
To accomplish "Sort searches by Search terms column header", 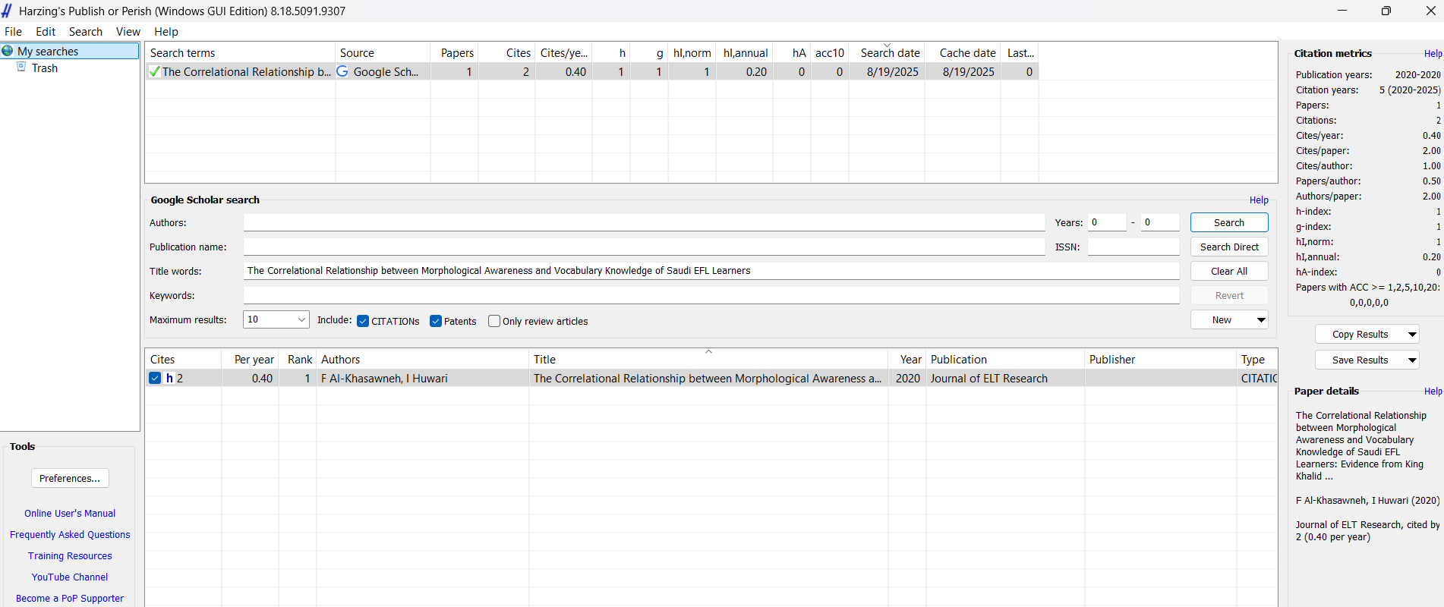I will click(240, 52).
